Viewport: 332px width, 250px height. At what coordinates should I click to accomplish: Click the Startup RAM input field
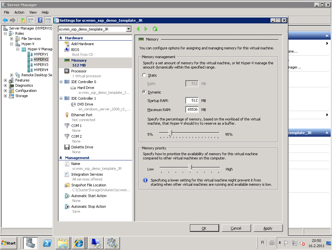[192, 101]
